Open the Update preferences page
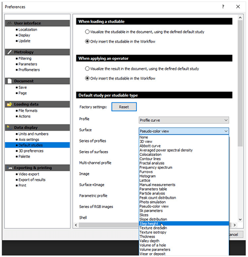The height and width of the screenshot is (257, 248). tap(24, 41)
